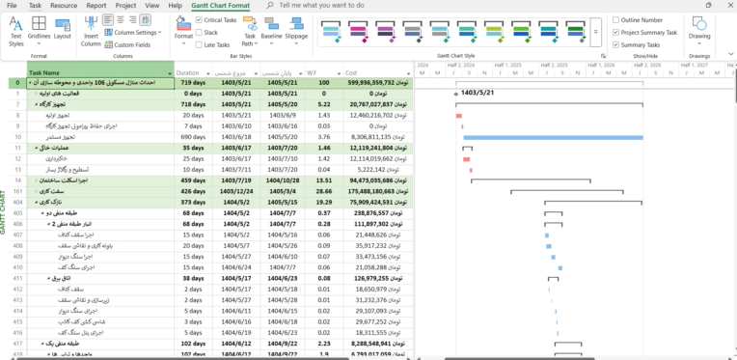
Task: Open Gantt Chart Style dialog launcher
Action: [x=603, y=56]
